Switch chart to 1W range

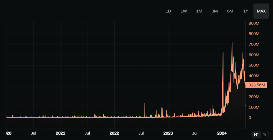click(x=184, y=11)
